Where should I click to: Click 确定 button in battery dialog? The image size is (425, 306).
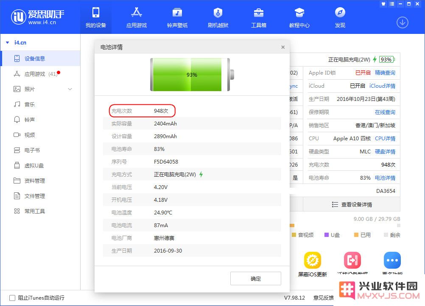pos(256,278)
